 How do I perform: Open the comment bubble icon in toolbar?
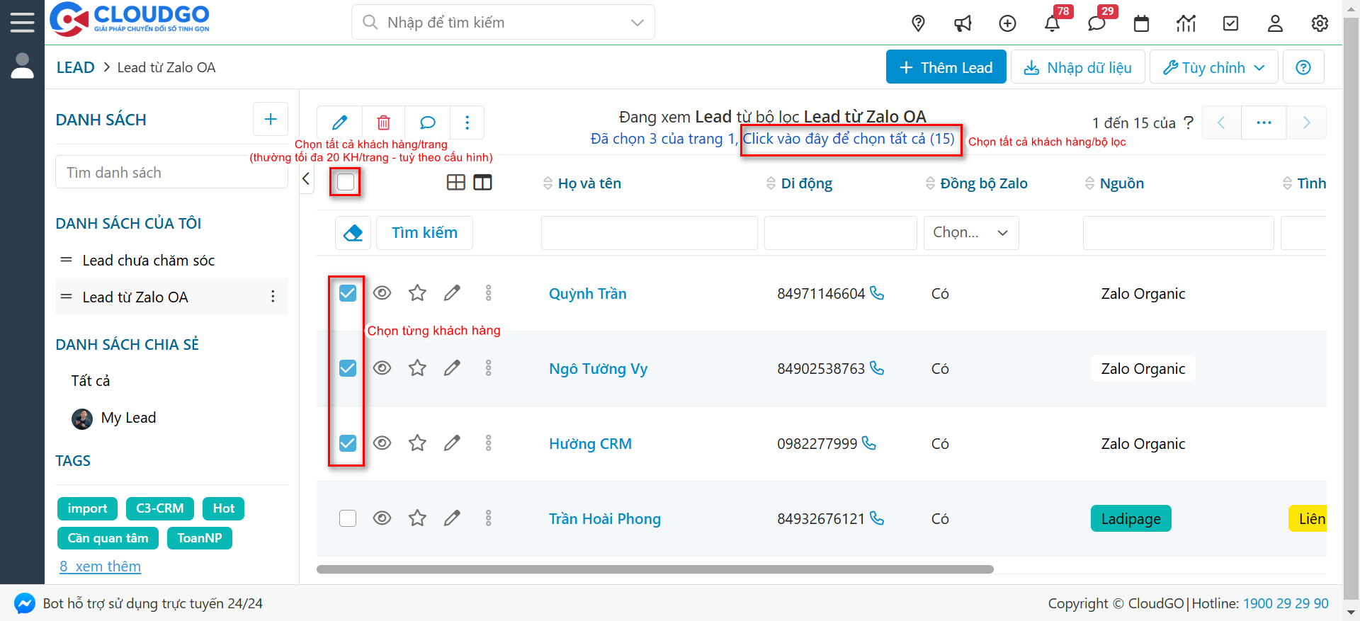click(x=427, y=123)
